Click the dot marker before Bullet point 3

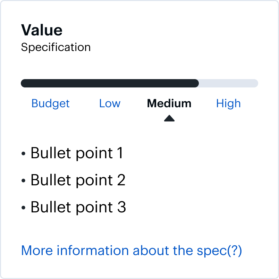[24, 208]
